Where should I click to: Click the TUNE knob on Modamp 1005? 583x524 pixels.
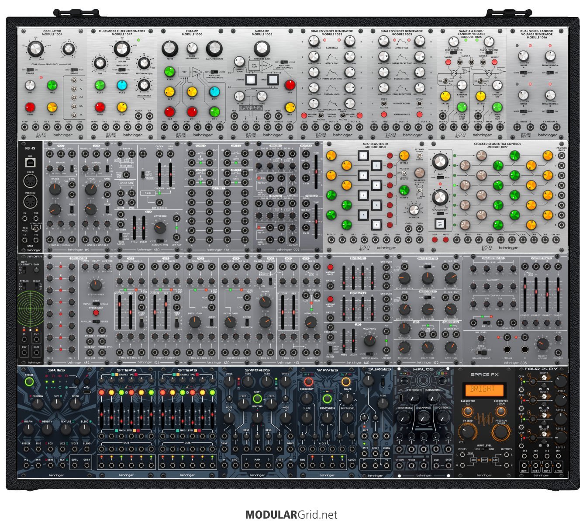click(x=262, y=96)
